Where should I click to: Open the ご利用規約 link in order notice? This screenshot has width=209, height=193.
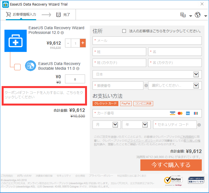click(187, 137)
